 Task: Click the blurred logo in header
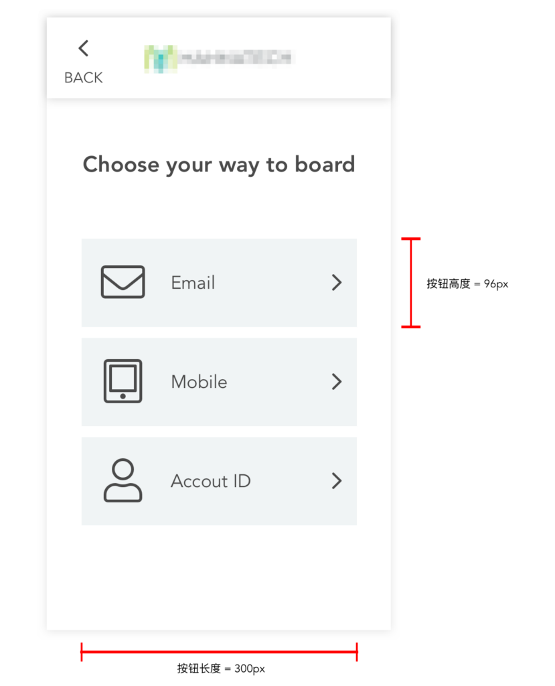[x=219, y=59]
